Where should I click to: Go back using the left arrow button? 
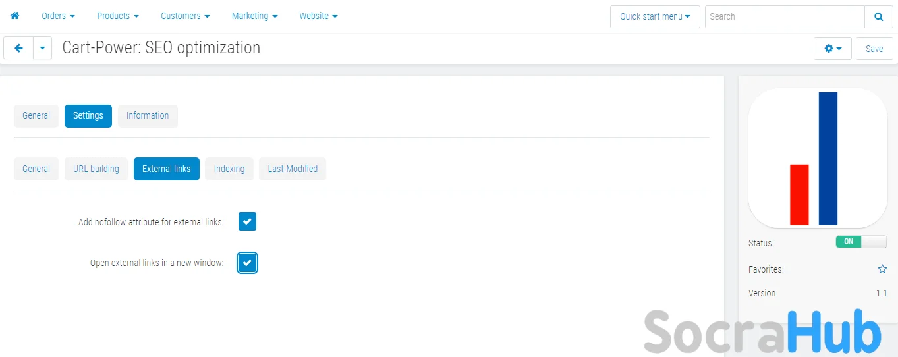click(x=18, y=48)
